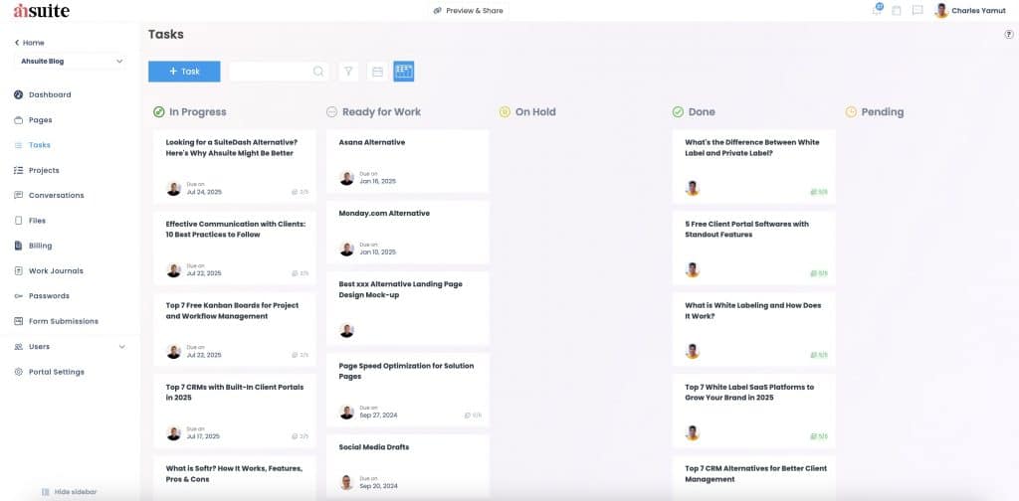This screenshot has height=501, width=1019.
Task: Click the help question mark icon
Action: pyautogui.click(x=1009, y=35)
